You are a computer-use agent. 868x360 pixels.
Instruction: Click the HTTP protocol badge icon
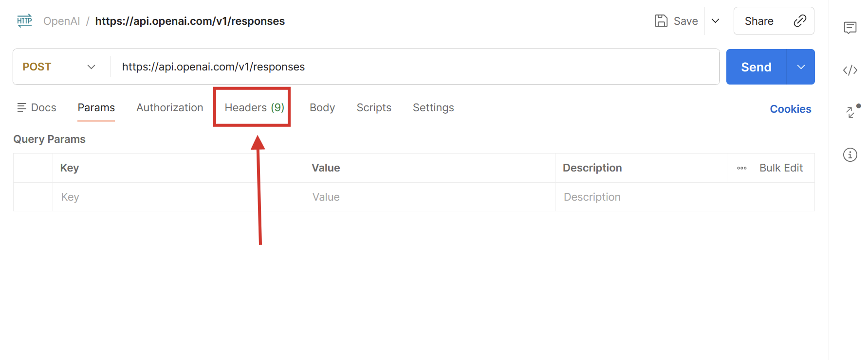pos(24,20)
